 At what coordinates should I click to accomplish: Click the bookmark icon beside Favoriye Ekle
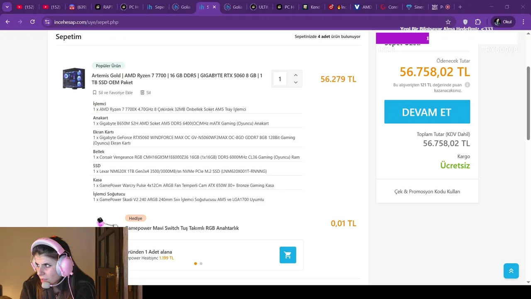click(95, 93)
